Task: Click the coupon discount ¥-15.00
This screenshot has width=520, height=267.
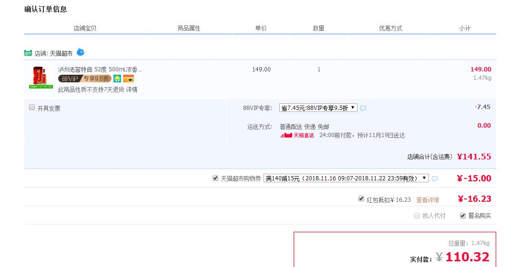Action: coord(474,178)
